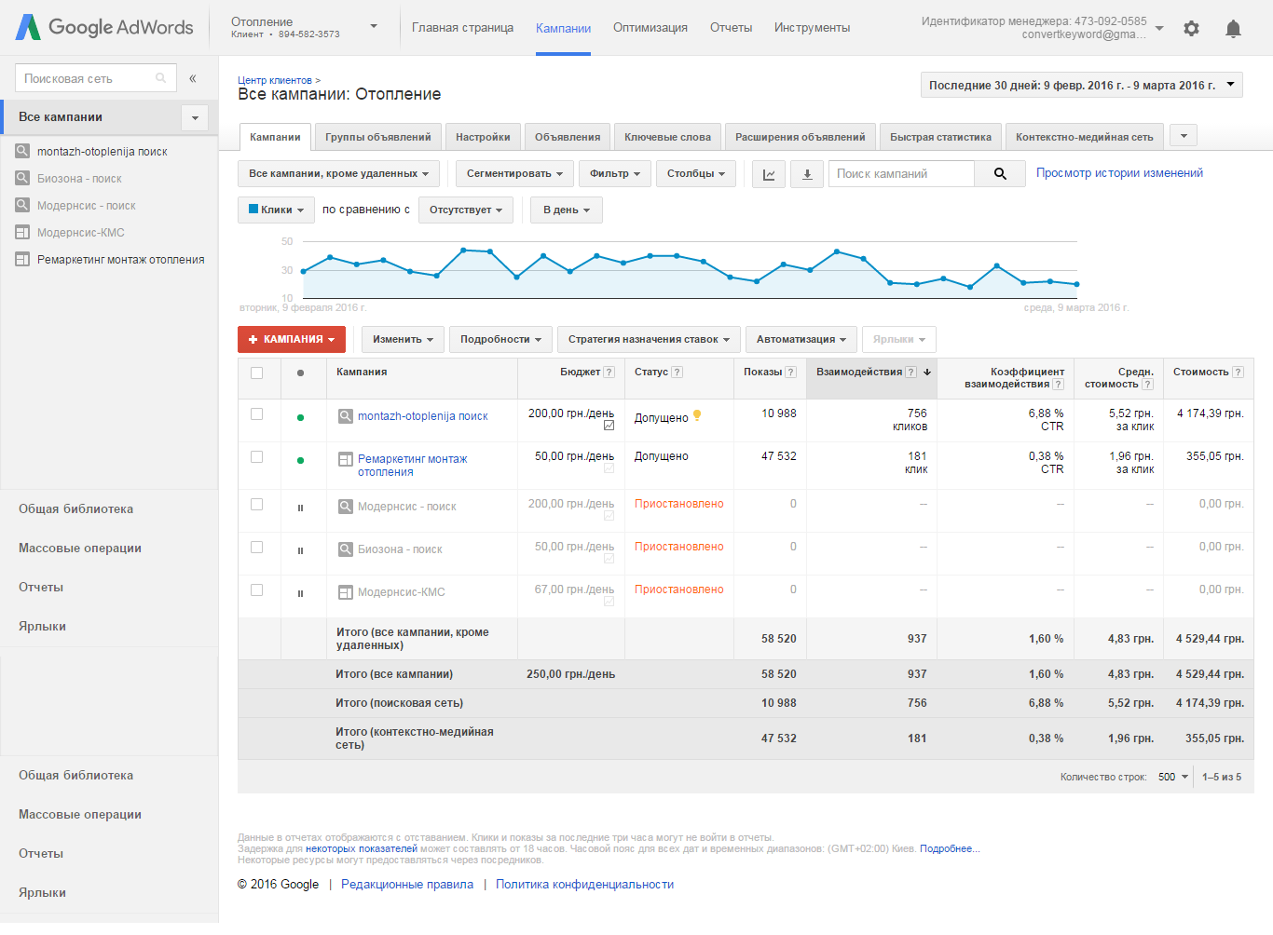This screenshot has width=1273, height=935.
Task: Check the Модернсис - поиск row
Action: point(256,504)
